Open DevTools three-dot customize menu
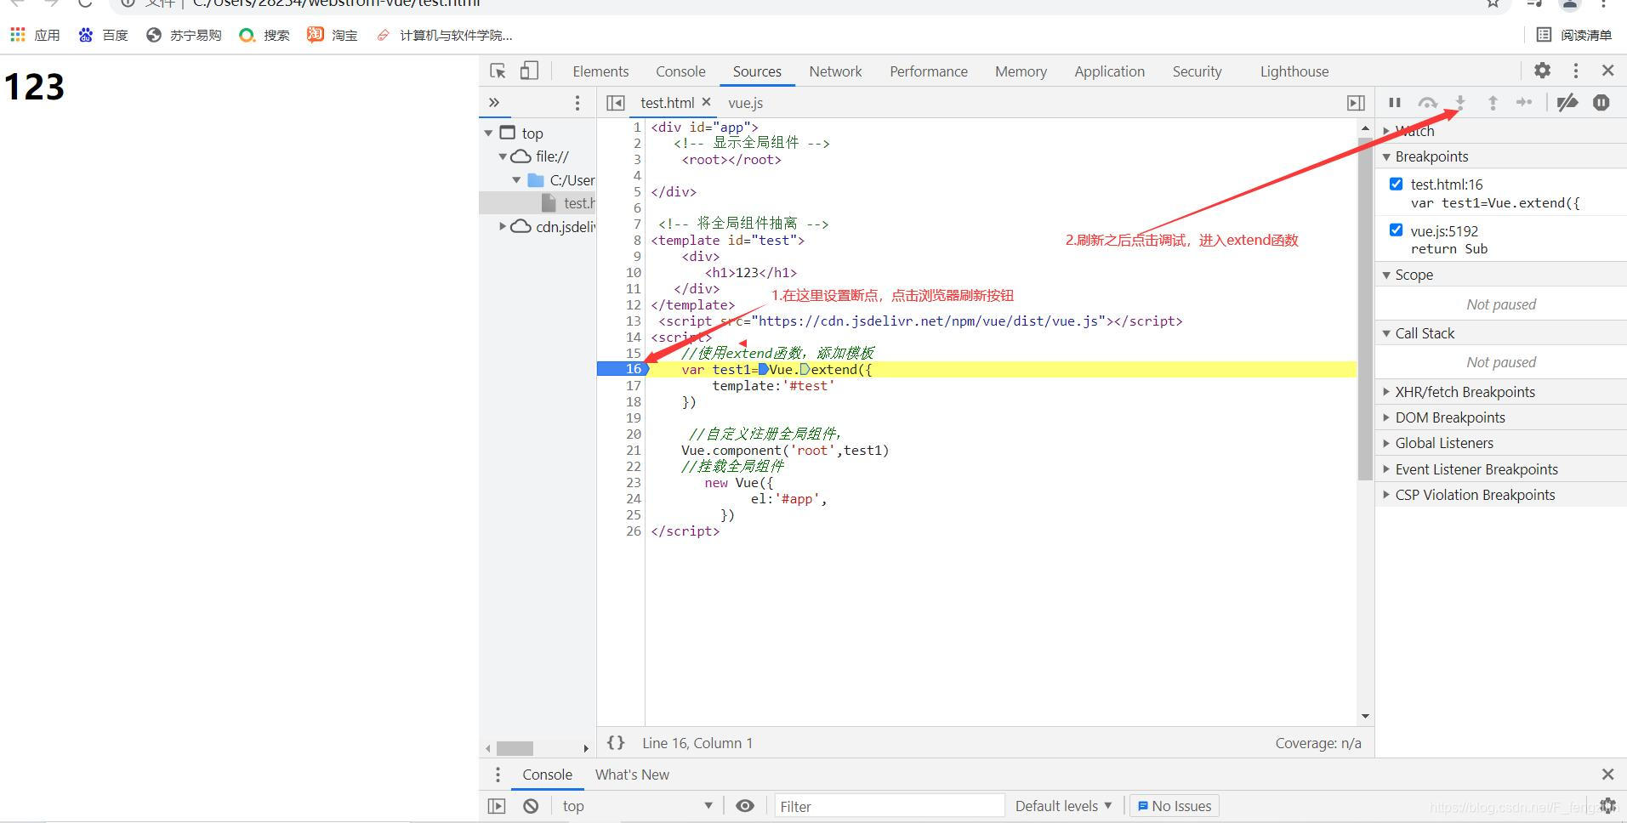This screenshot has width=1627, height=823. pyautogui.click(x=1576, y=71)
